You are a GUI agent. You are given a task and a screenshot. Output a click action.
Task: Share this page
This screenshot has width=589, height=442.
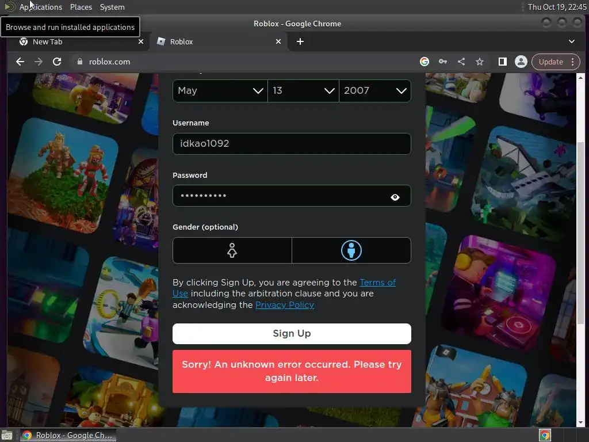coord(461,62)
